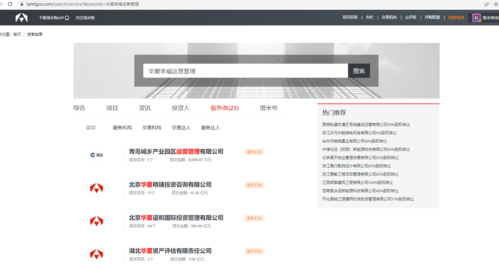Image resolution: width=499 pixels, height=275 pixels.
Task: Click the site lock icon in address bar
Action: click(22, 4)
